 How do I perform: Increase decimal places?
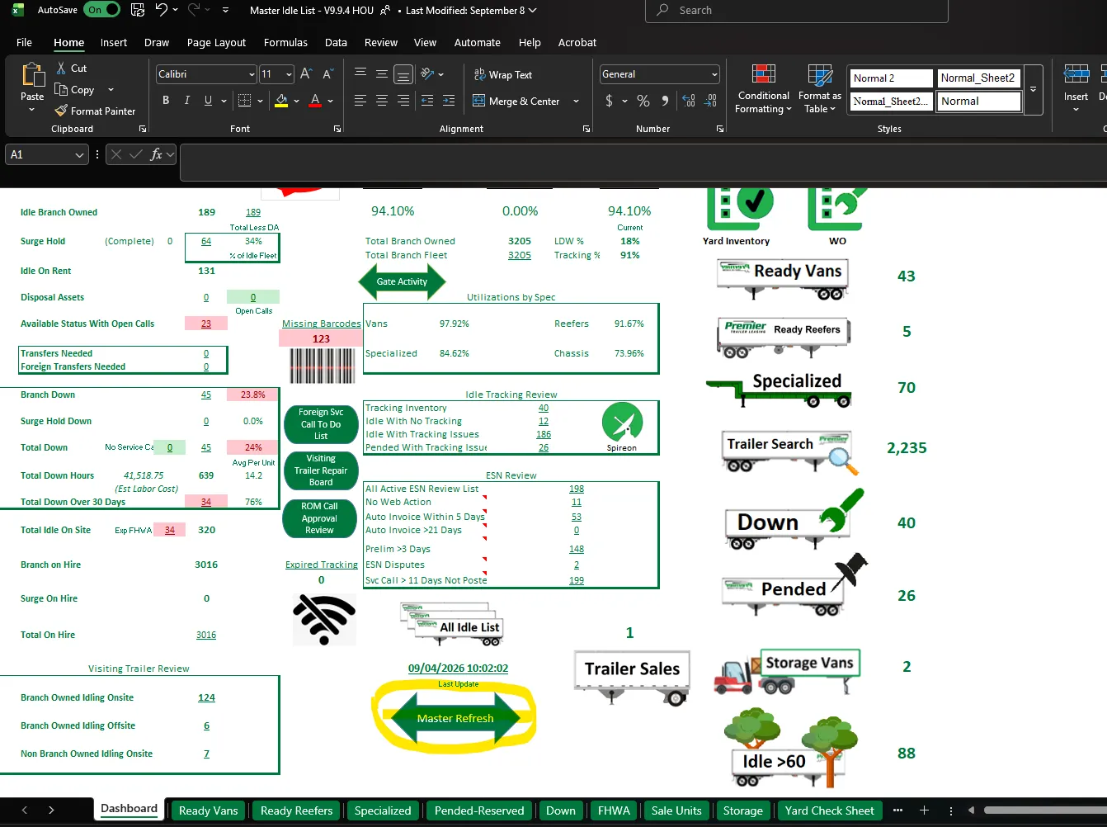[689, 101]
